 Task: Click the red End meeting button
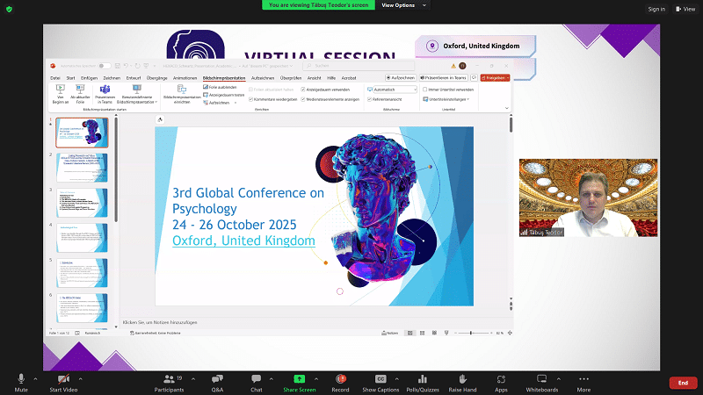point(682,383)
